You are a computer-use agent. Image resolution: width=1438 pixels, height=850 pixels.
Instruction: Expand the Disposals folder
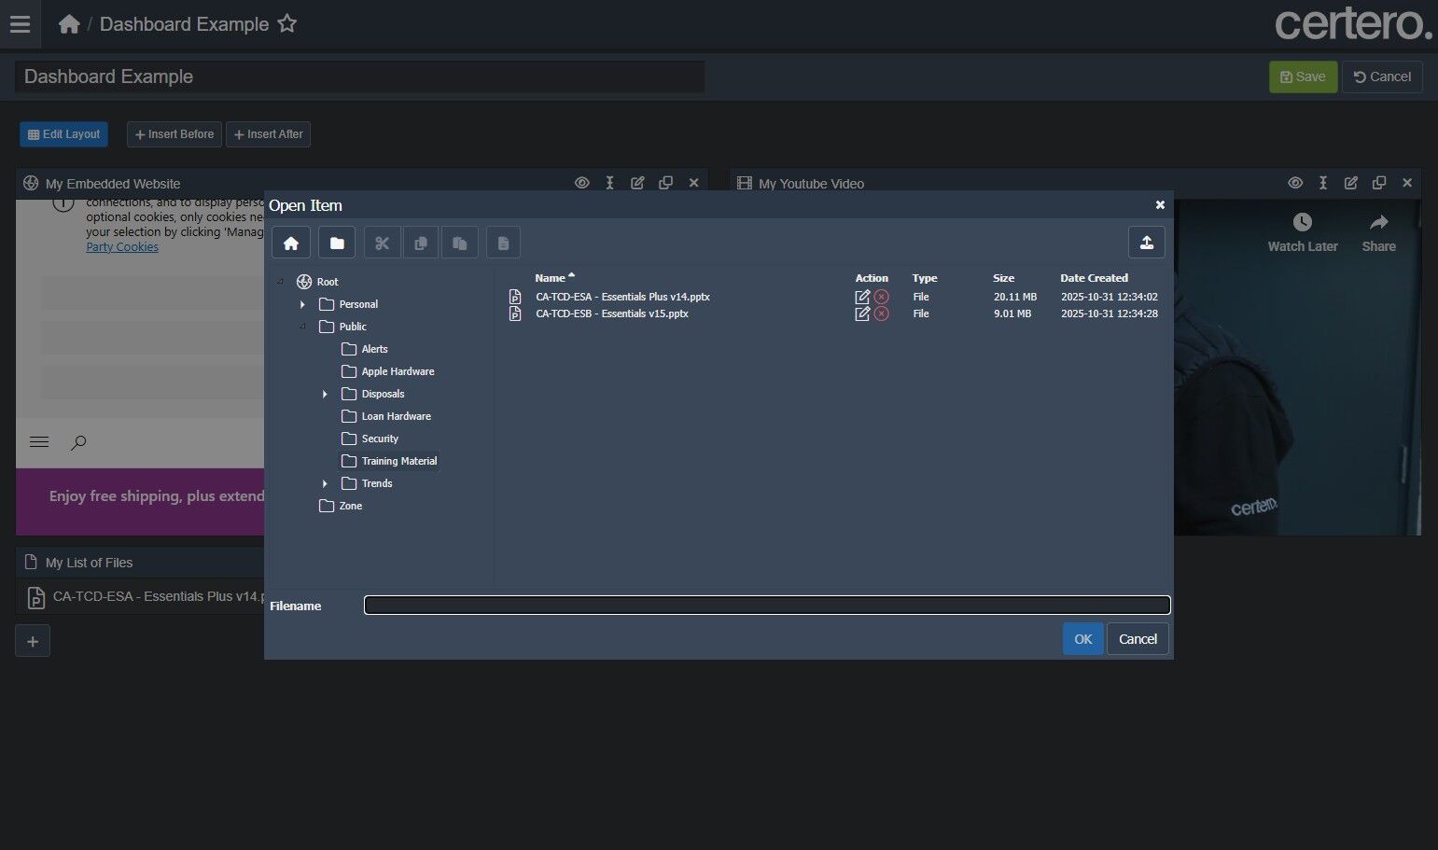coord(325,394)
